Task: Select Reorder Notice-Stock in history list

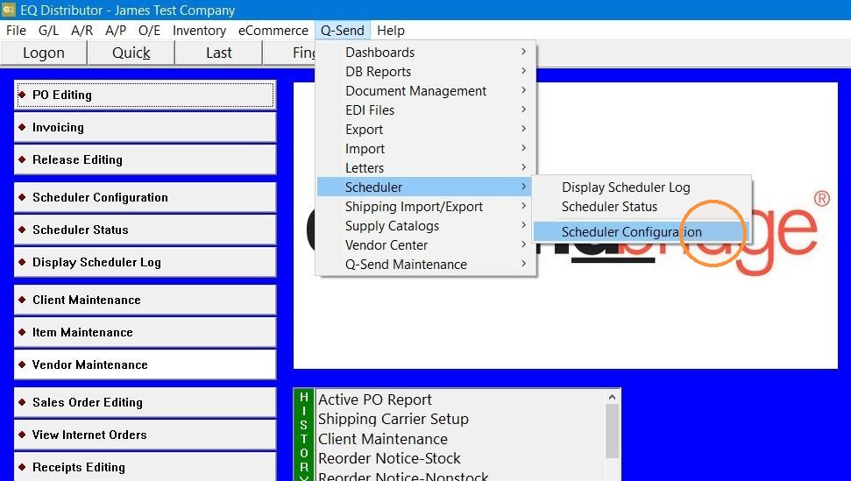Action: [460, 458]
